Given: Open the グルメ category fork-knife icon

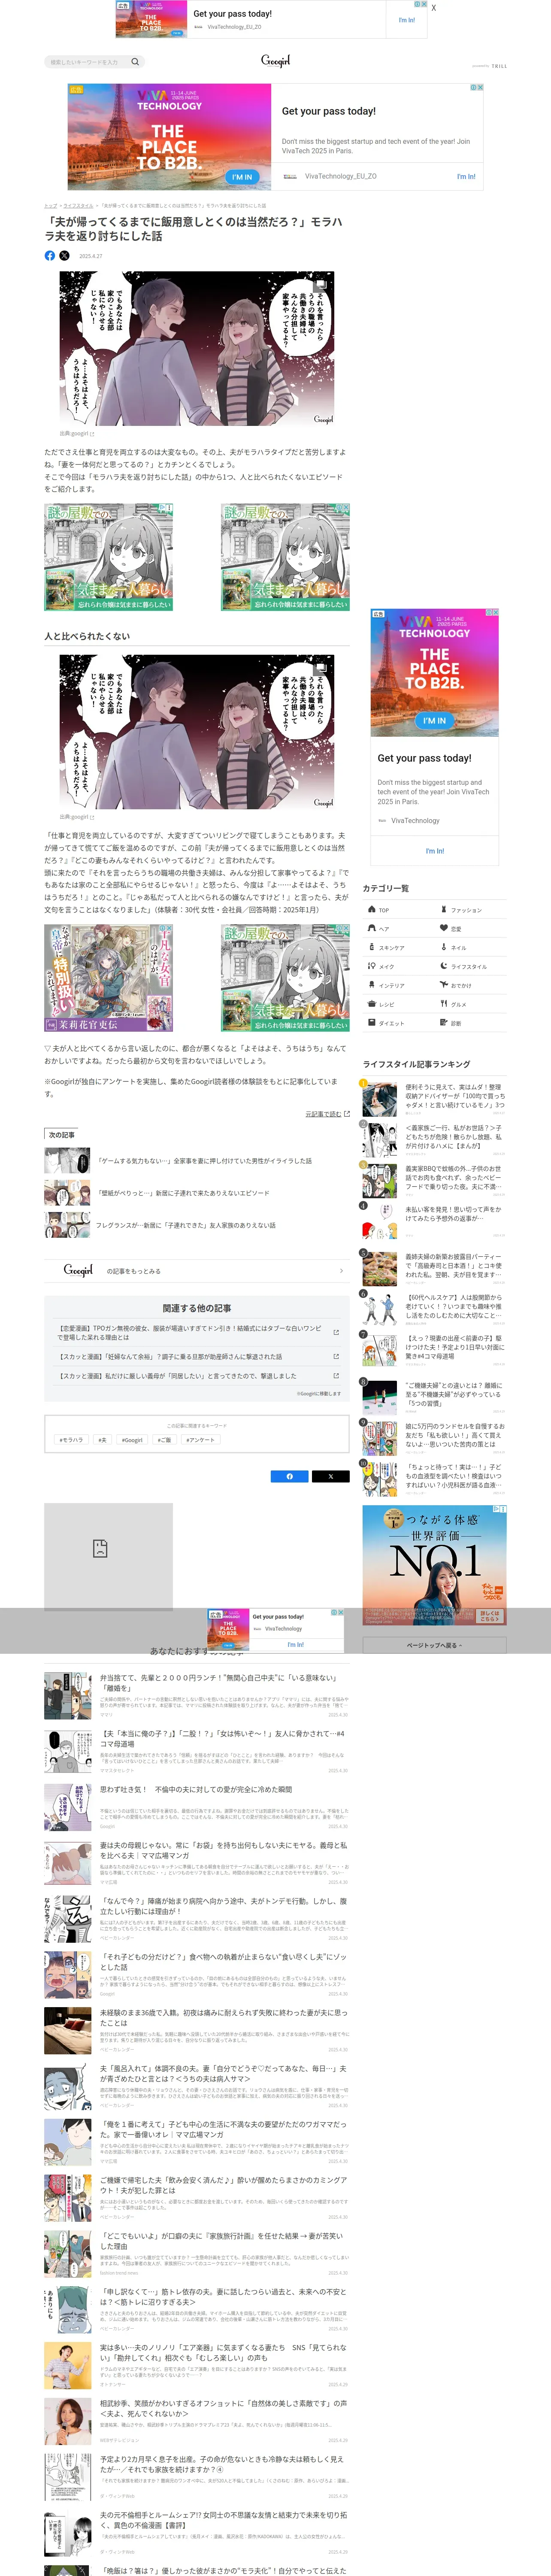Looking at the screenshot, I should point(444,1004).
